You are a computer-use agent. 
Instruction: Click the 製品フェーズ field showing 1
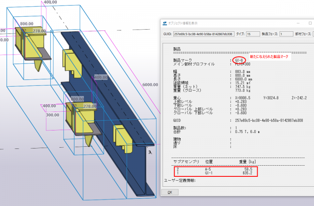(x=286, y=34)
